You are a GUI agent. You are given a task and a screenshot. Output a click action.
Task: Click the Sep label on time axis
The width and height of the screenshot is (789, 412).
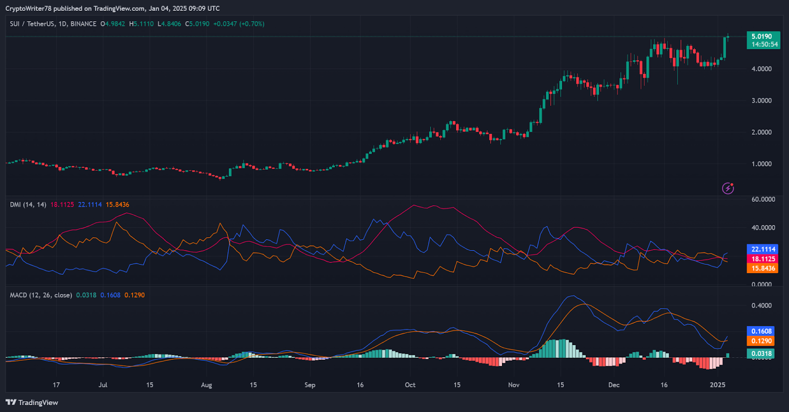pyautogui.click(x=310, y=385)
